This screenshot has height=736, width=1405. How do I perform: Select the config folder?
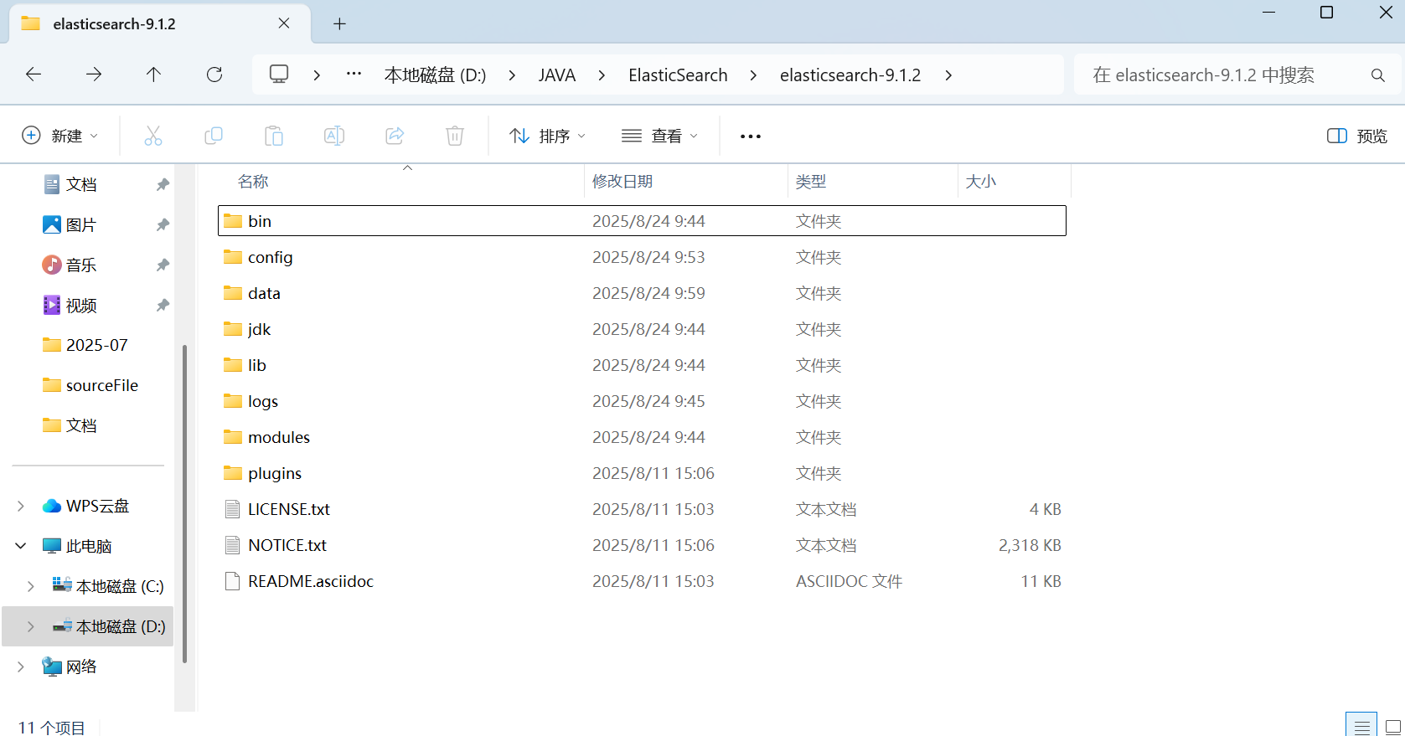642,257
